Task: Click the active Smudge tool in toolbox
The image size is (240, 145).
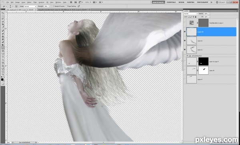Action: (3, 48)
